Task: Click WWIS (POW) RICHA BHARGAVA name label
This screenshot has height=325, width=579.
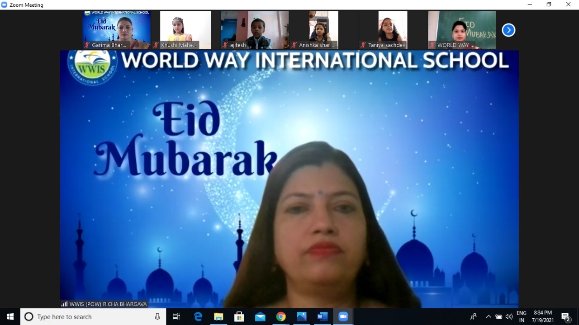Action: 108,304
